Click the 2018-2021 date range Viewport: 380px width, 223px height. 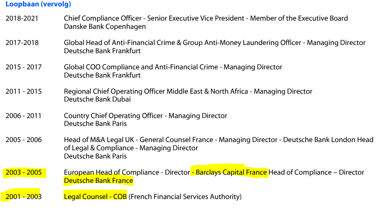tap(22, 18)
